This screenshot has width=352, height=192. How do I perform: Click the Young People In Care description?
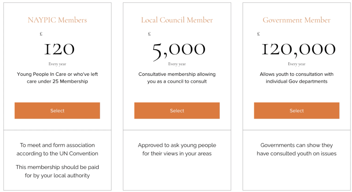click(57, 78)
